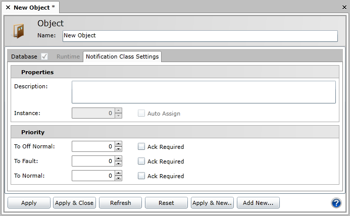This screenshot has width=350, height=216.
Task: Increase the To Off Normal priority value
Action: point(119,144)
